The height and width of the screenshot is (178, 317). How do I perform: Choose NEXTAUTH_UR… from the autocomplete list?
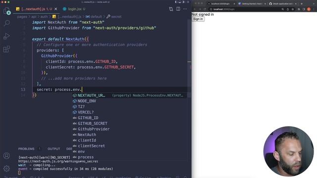(x=129, y=95)
